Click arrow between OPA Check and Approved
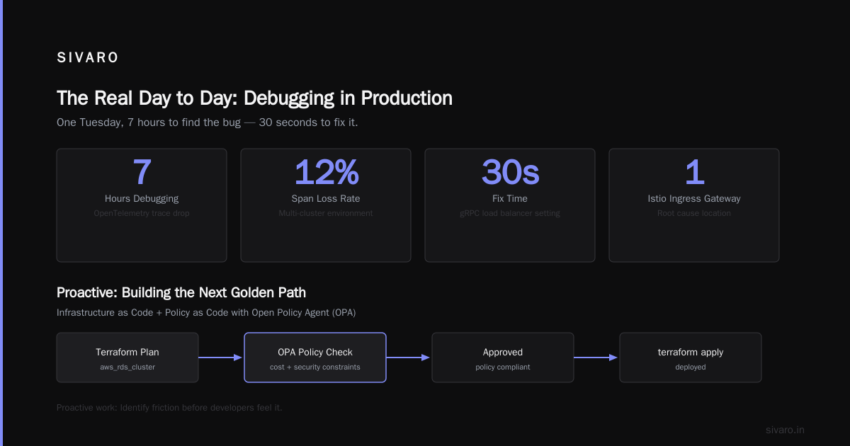 click(409, 358)
